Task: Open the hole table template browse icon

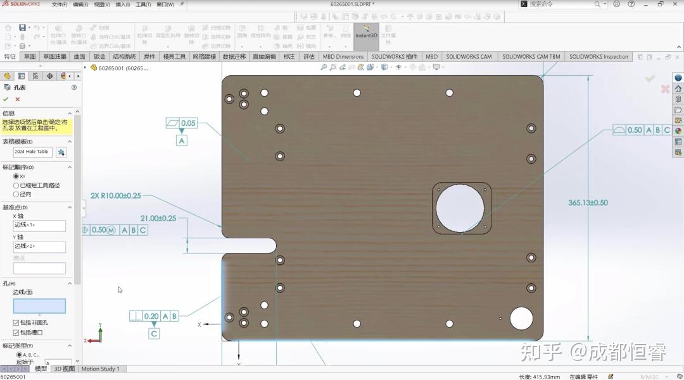Action: click(61, 152)
